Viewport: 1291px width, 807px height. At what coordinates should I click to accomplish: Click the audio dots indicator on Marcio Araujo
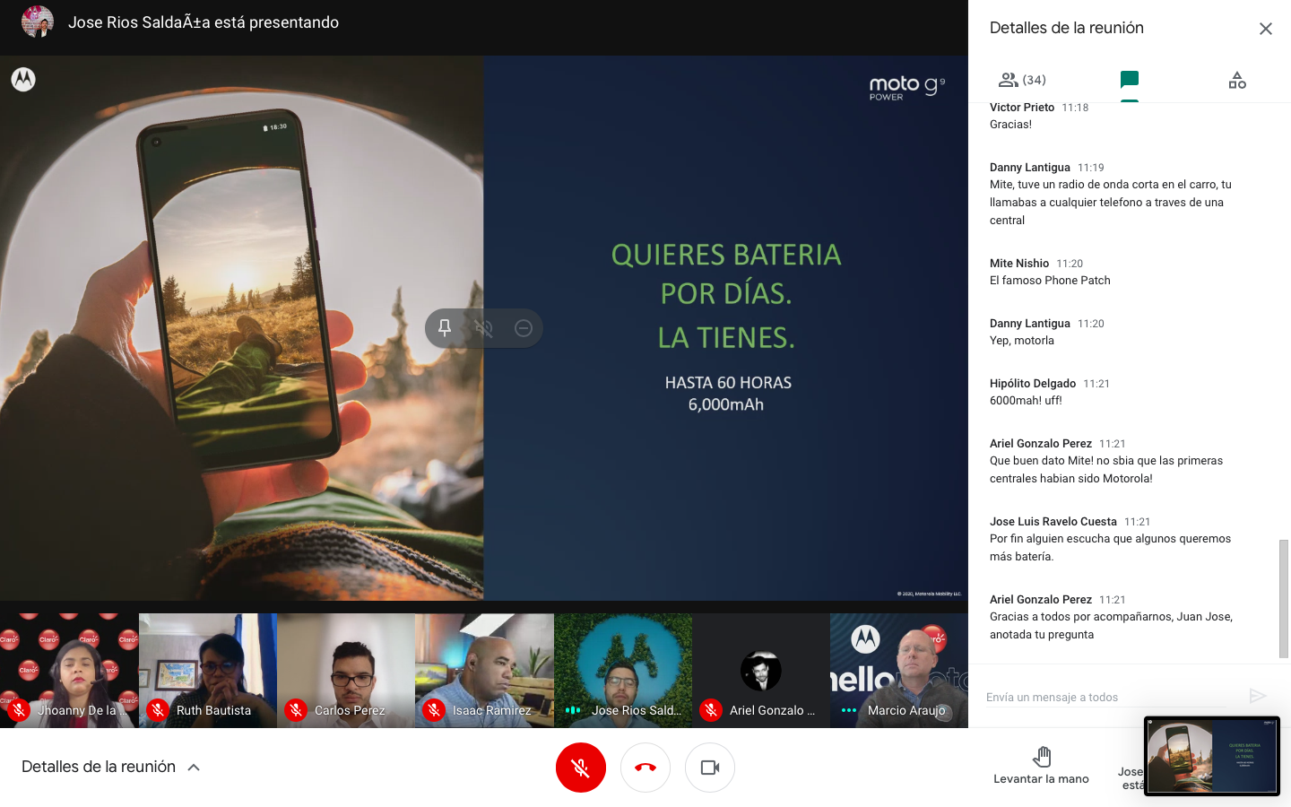pyautogui.click(x=849, y=710)
